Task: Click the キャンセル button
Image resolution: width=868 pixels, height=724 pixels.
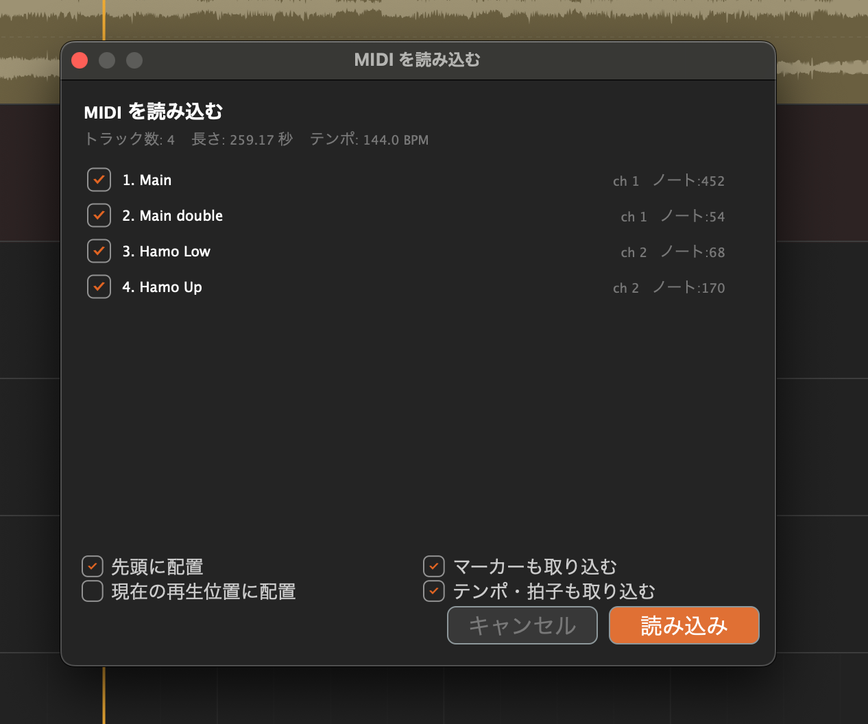Action: coord(522,625)
